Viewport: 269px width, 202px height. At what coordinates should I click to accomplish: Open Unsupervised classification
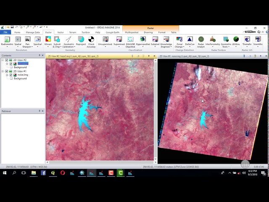[x=105, y=39]
